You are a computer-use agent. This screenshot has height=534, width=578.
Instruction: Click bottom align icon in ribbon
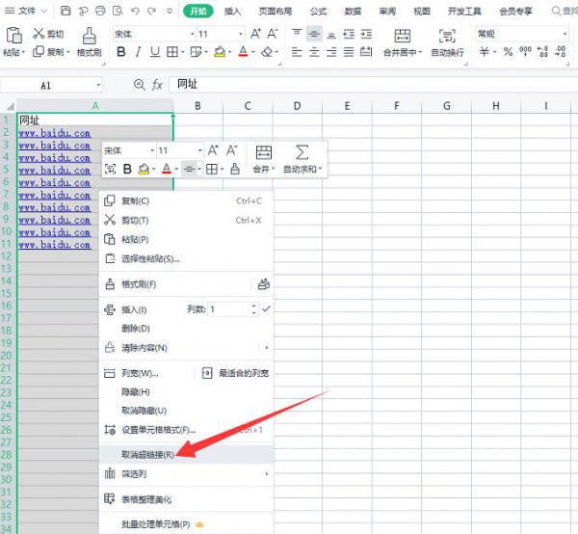point(331,34)
